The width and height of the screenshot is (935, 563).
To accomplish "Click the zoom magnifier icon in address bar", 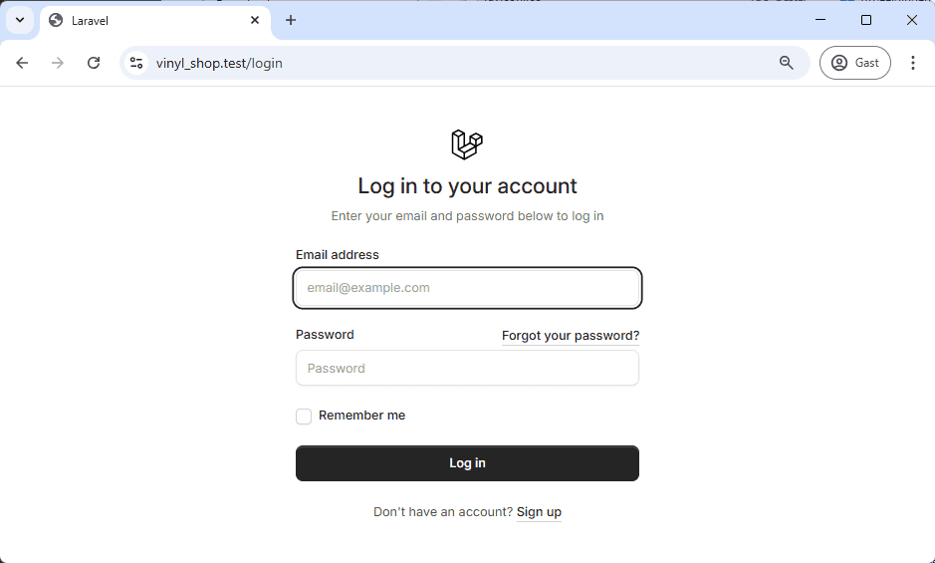I will click(x=786, y=63).
